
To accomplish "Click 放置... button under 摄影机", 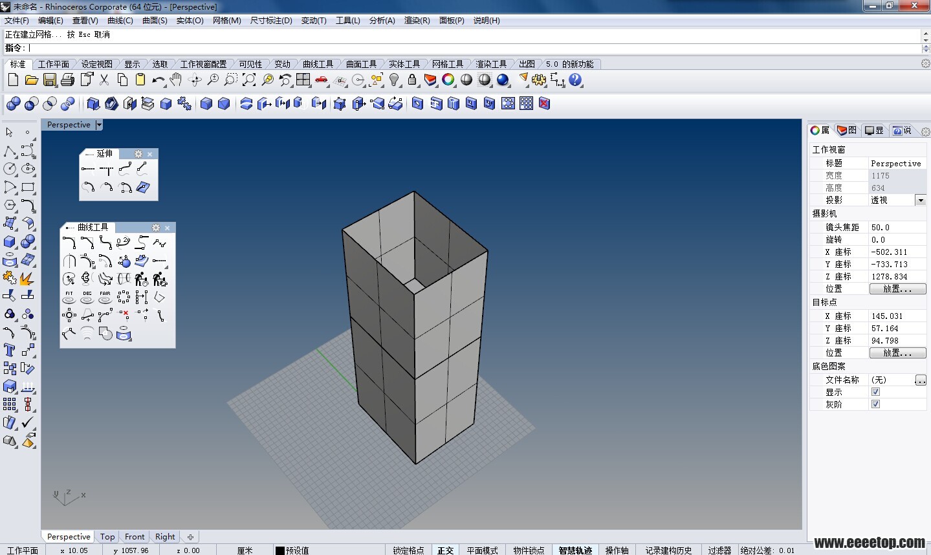I will point(897,289).
